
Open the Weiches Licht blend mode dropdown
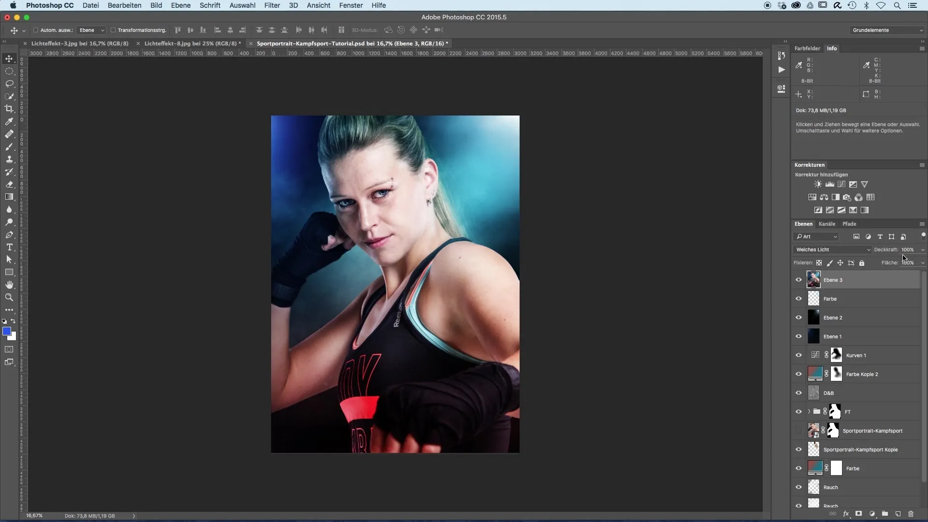click(832, 249)
